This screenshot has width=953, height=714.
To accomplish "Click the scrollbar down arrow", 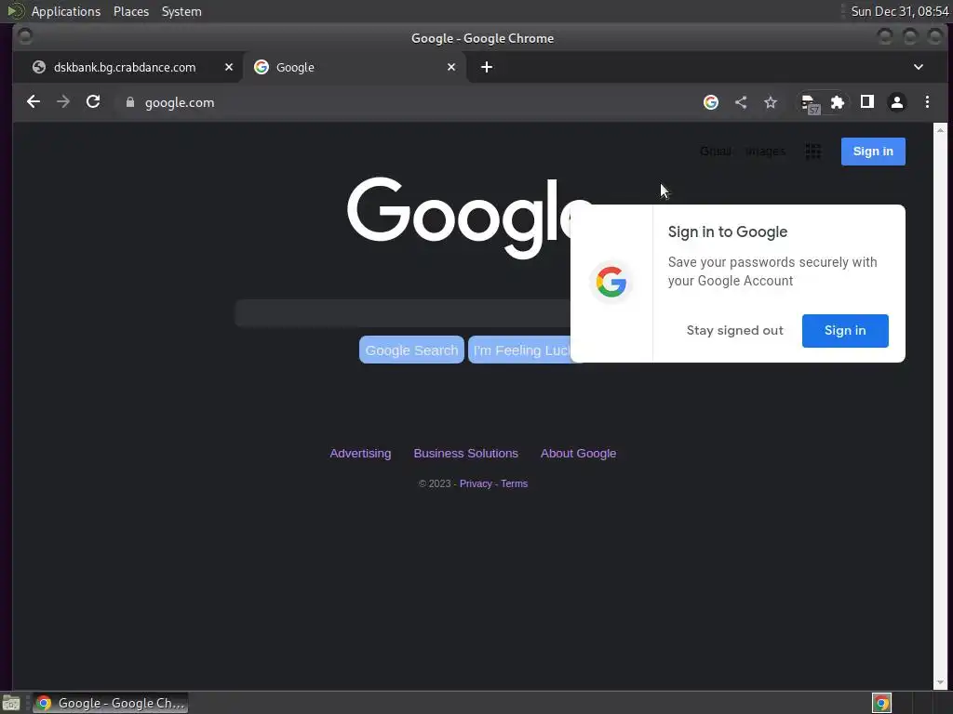I will point(940,682).
